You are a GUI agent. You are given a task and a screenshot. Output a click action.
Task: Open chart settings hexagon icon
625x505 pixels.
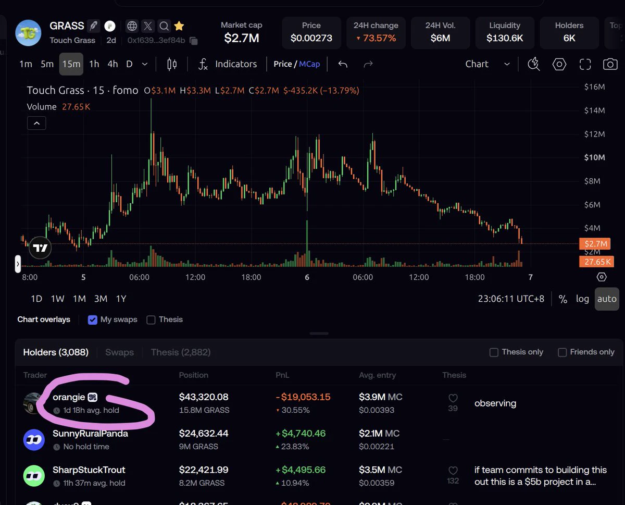559,64
